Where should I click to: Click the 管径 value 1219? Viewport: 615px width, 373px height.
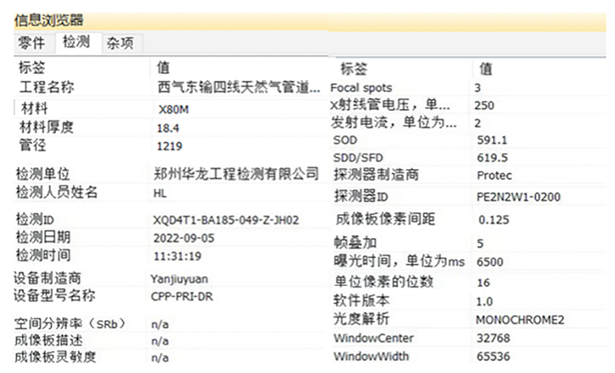point(169,146)
